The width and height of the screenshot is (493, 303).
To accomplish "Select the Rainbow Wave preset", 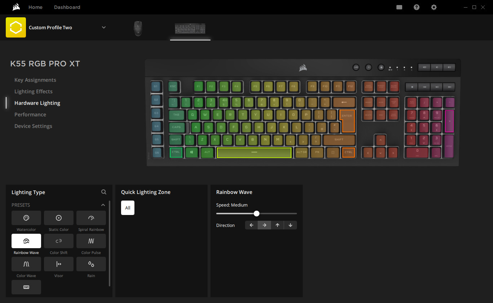I will pyautogui.click(x=26, y=241).
